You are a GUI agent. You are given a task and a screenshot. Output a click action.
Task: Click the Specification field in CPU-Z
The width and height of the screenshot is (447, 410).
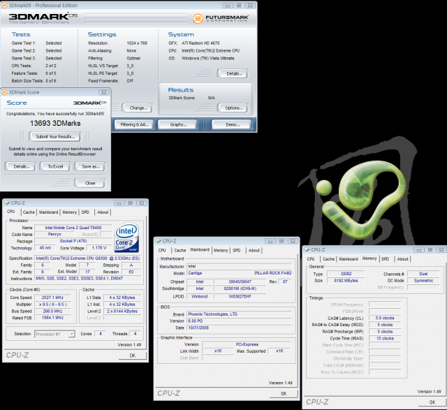click(88, 258)
